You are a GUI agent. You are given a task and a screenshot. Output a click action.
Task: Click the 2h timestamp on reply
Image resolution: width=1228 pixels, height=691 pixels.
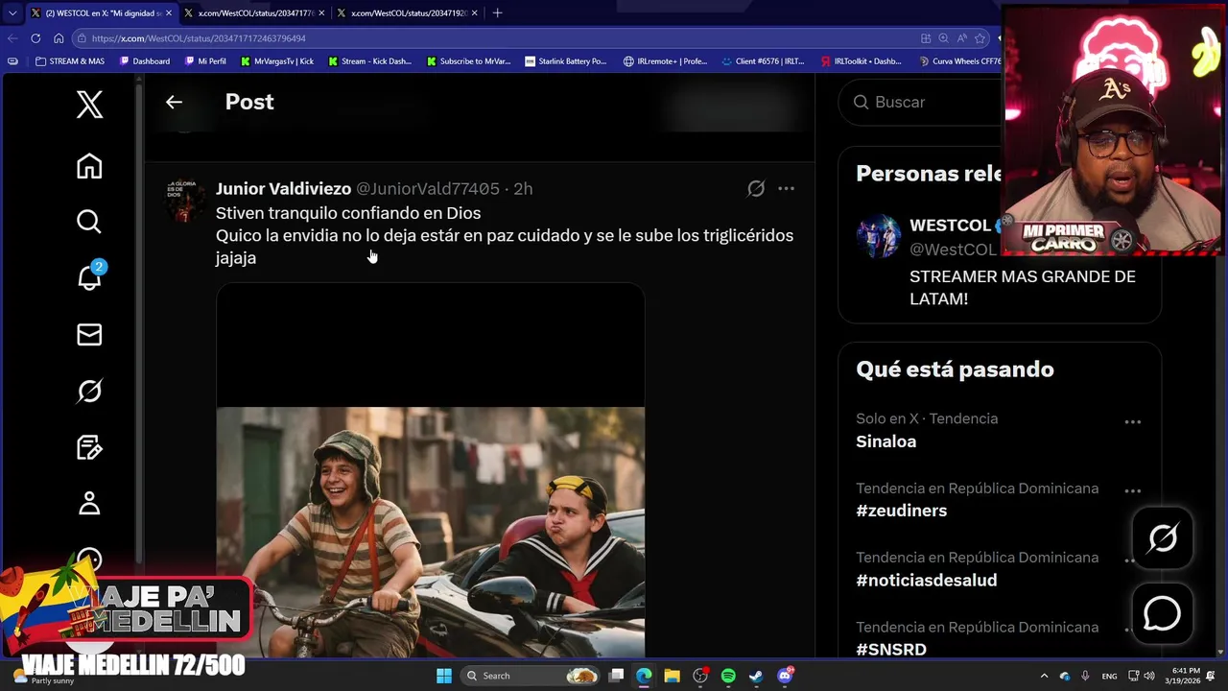pyautogui.click(x=524, y=189)
